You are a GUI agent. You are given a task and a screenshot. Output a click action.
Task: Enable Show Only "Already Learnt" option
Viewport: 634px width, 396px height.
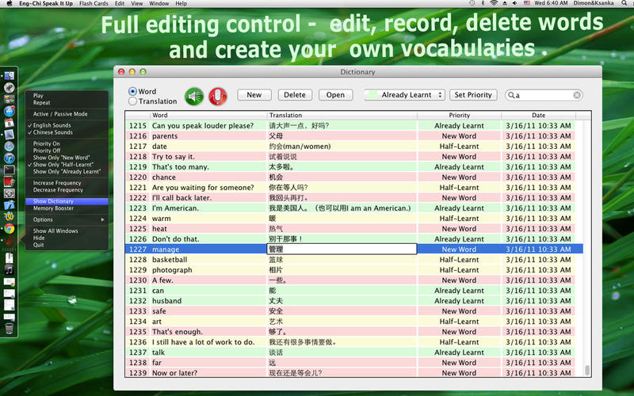click(67, 172)
